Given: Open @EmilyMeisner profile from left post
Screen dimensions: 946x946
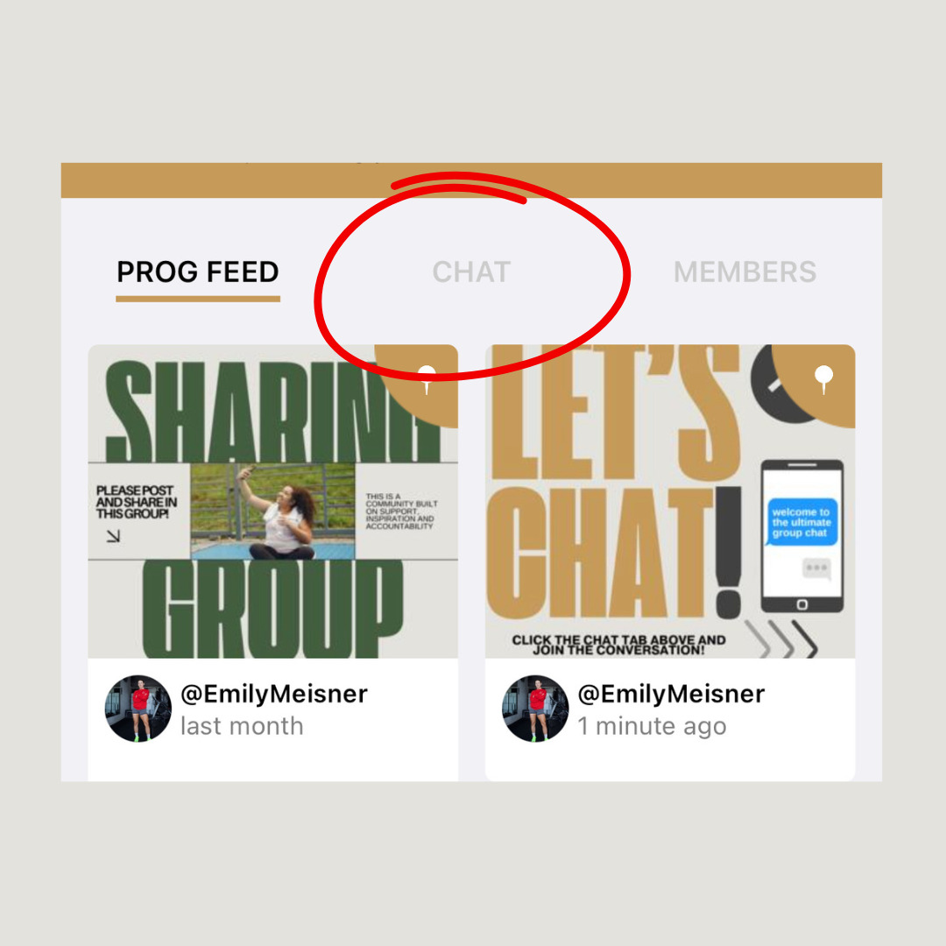Looking at the screenshot, I should [274, 694].
